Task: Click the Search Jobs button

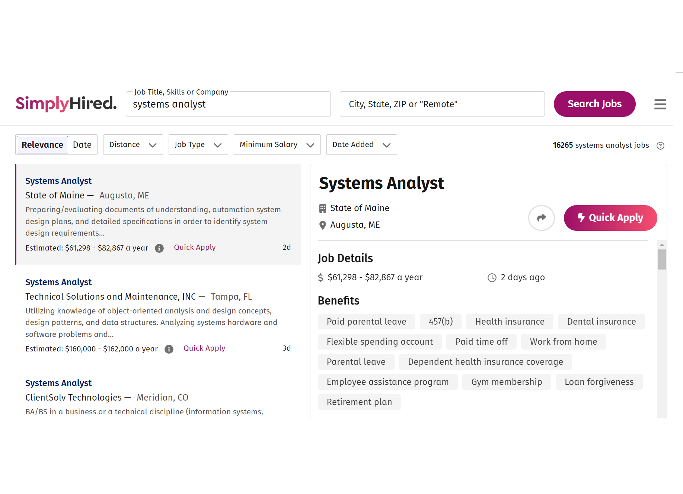Action: point(594,104)
